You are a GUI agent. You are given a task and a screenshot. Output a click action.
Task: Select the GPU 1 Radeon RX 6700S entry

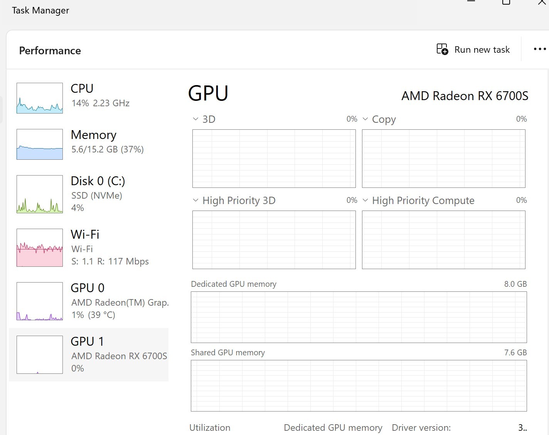89,355
